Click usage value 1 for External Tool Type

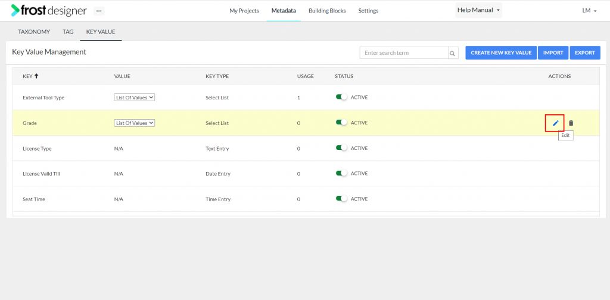(x=298, y=98)
